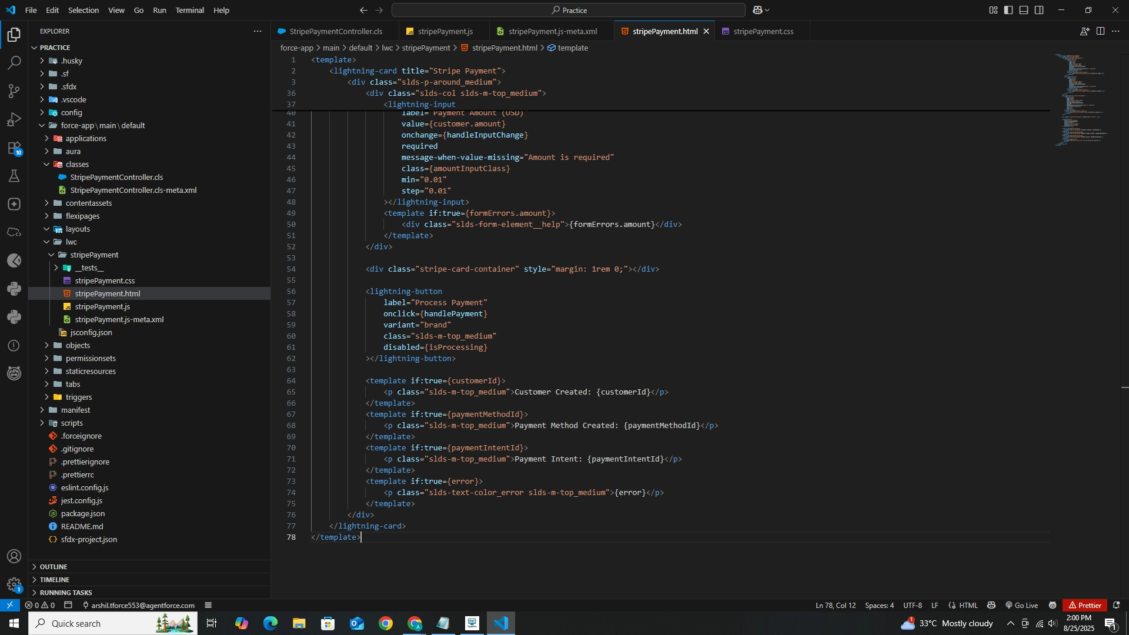
Task: Open the Source Control view
Action: coord(14,91)
